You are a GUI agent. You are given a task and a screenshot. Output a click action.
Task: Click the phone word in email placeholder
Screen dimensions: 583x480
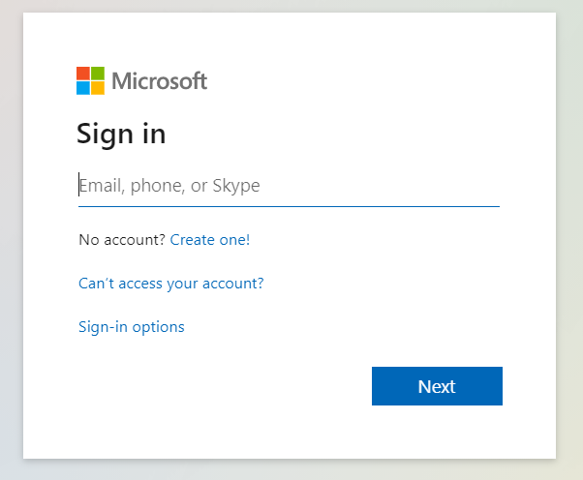coord(158,186)
